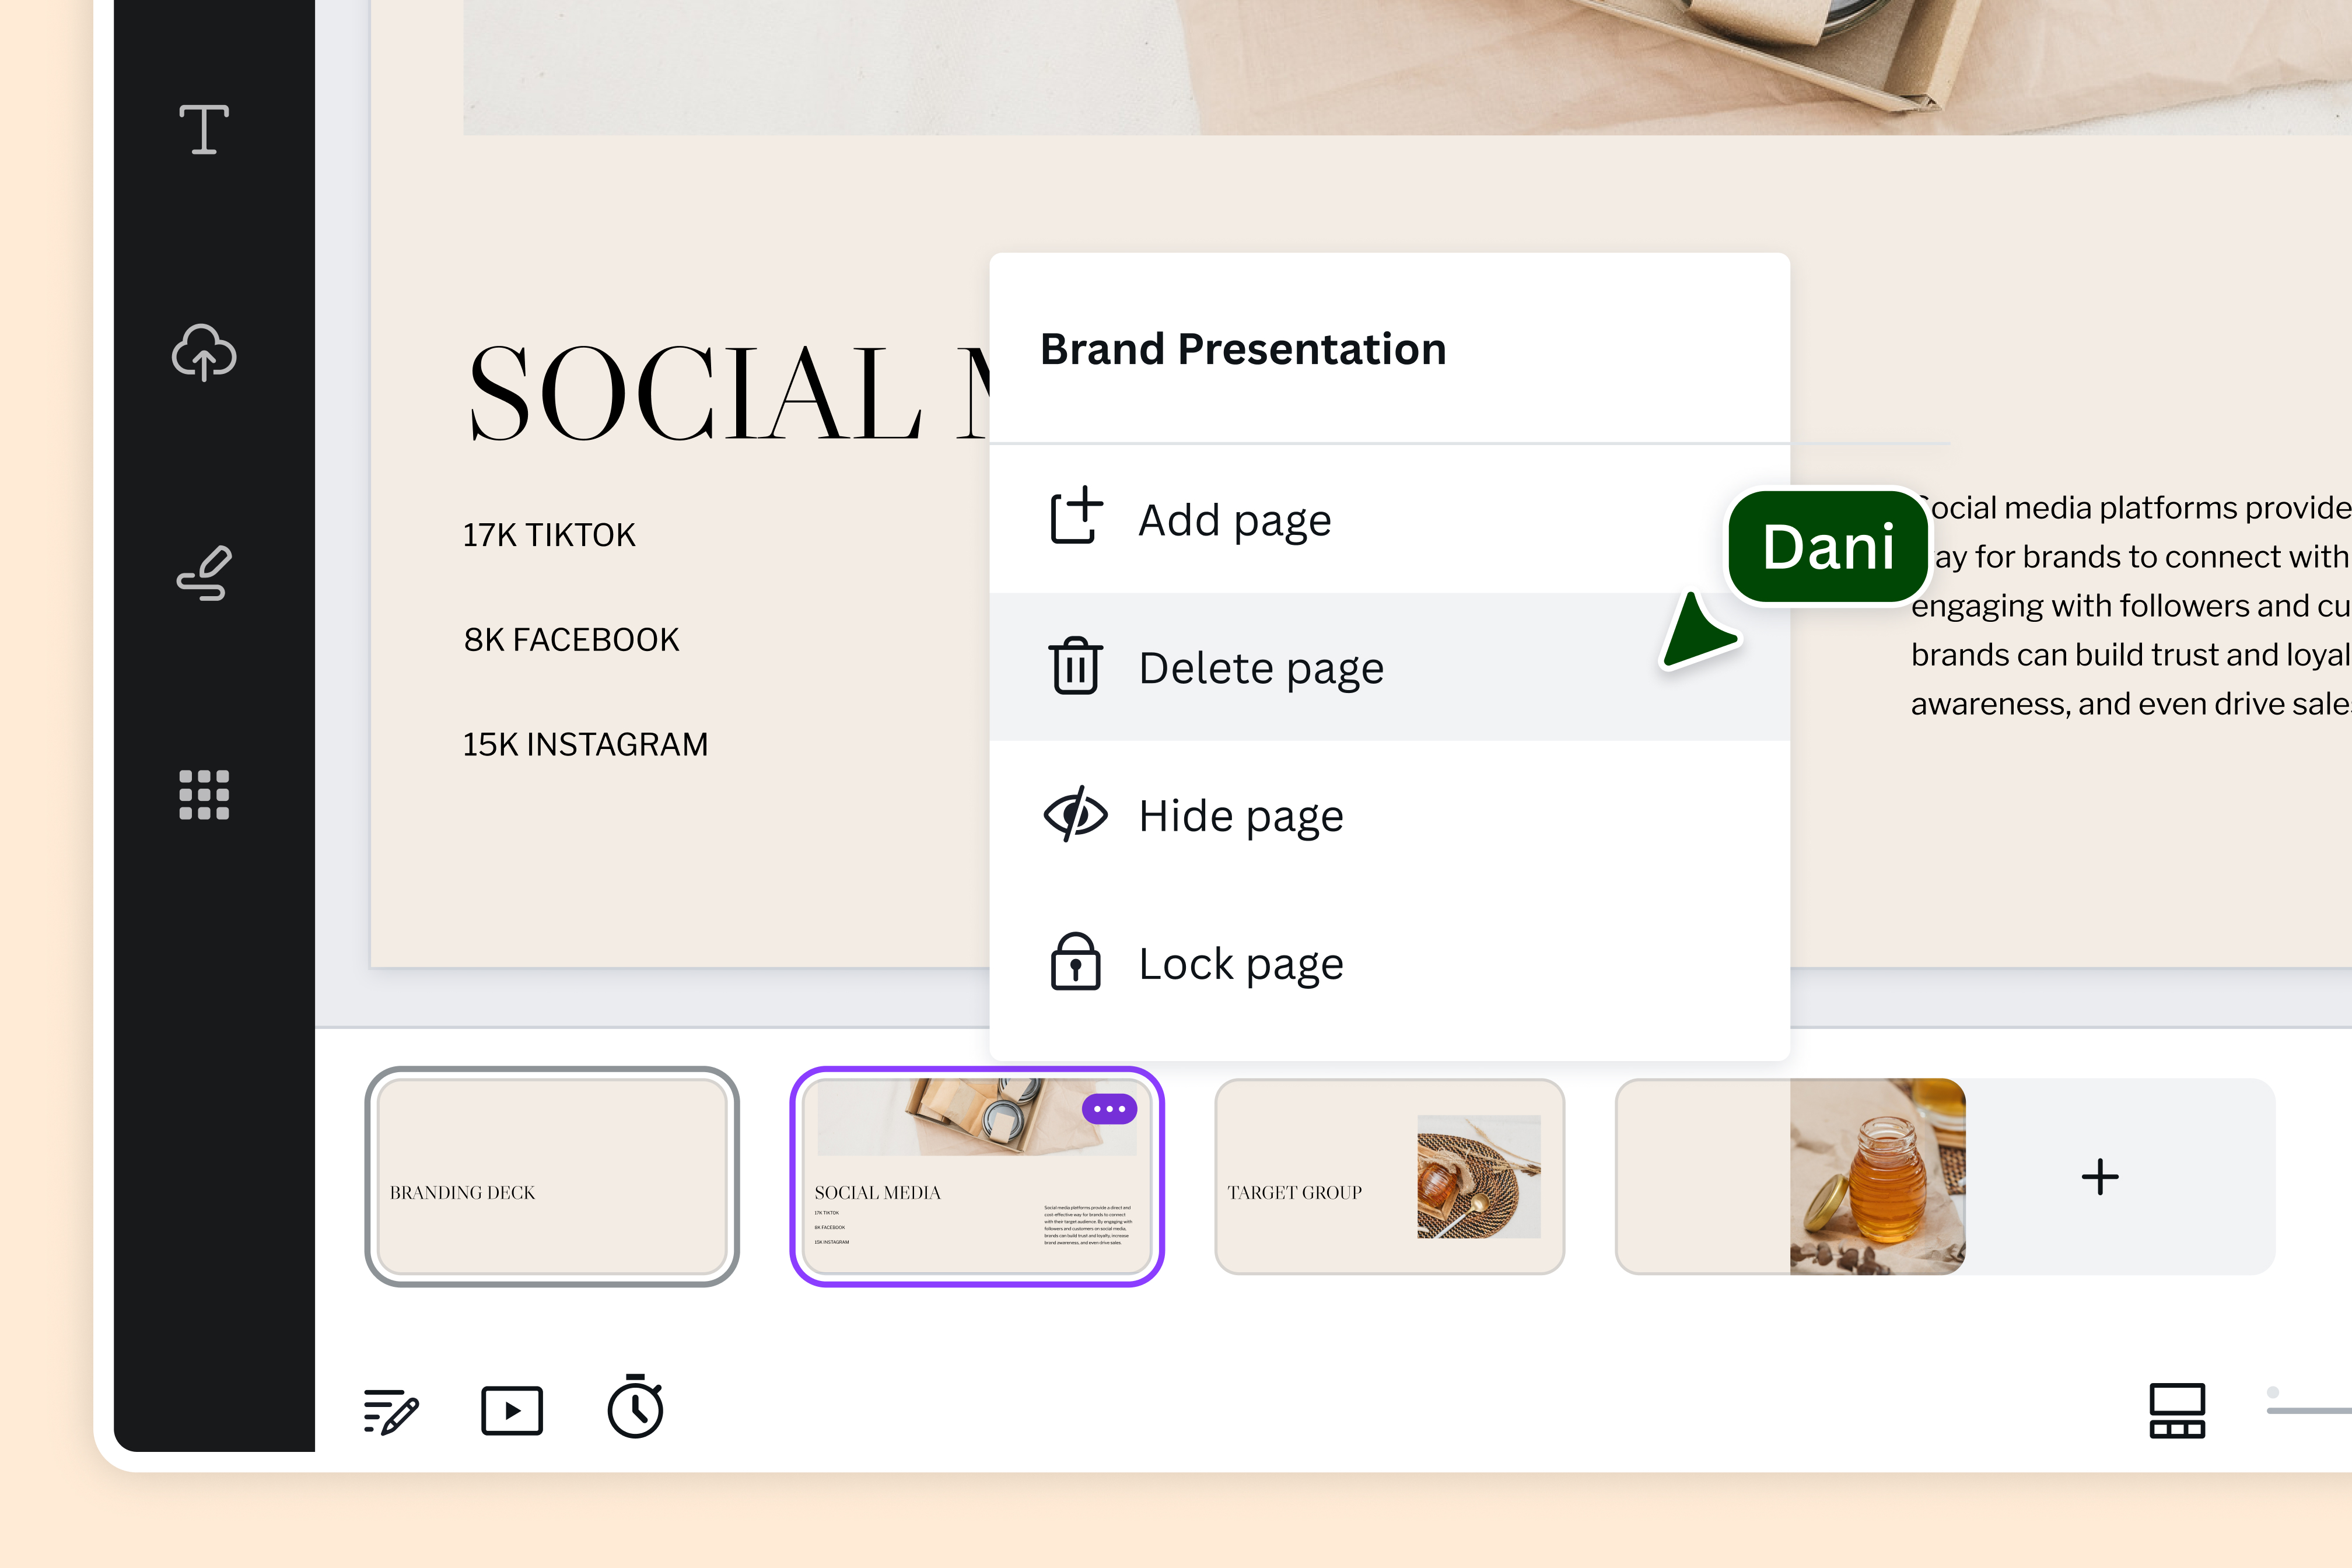Click the Brand Presentation menu header
The width and height of the screenshot is (2352, 1568).
[1243, 349]
